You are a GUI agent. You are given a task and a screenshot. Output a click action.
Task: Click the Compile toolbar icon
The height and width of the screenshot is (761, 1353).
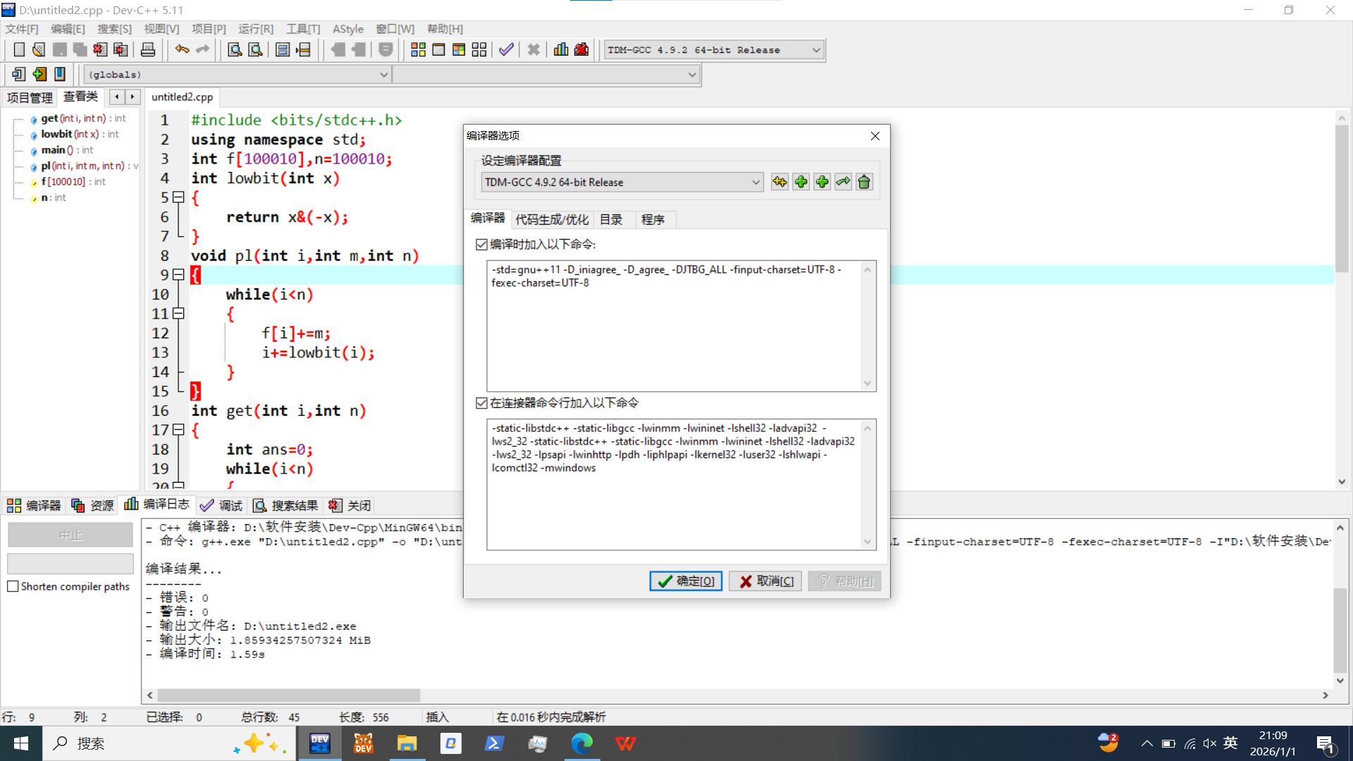pyautogui.click(x=418, y=49)
